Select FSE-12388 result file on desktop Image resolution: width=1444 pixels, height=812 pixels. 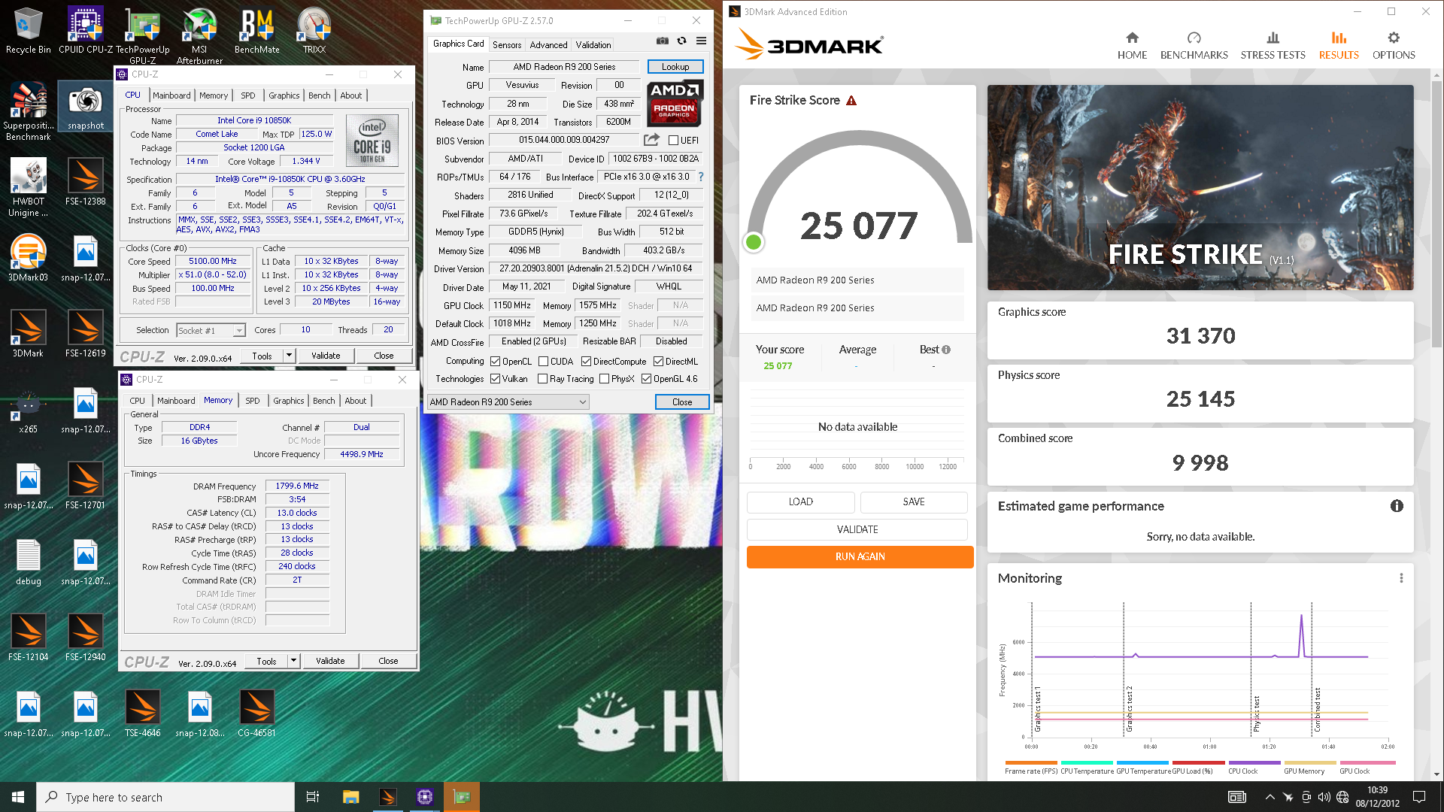(85, 182)
